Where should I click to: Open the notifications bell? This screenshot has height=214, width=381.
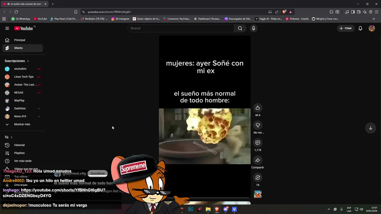pos(360,28)
